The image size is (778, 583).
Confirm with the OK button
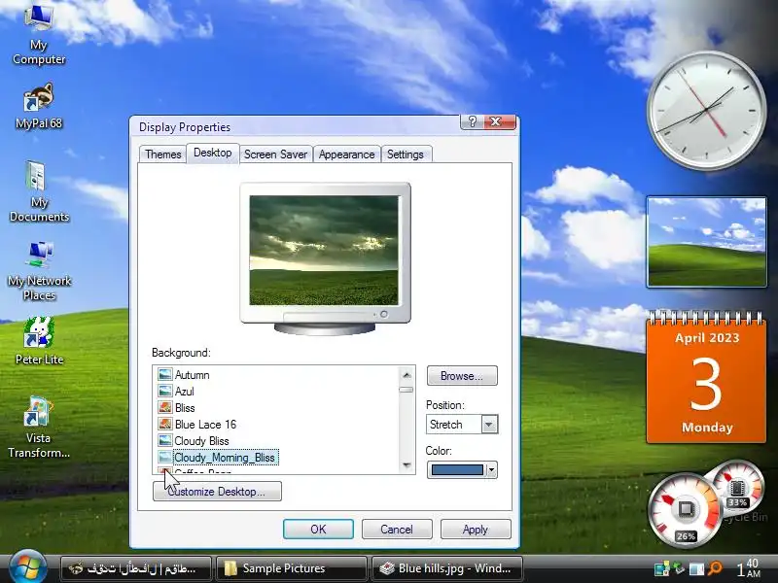pos(318,529)
